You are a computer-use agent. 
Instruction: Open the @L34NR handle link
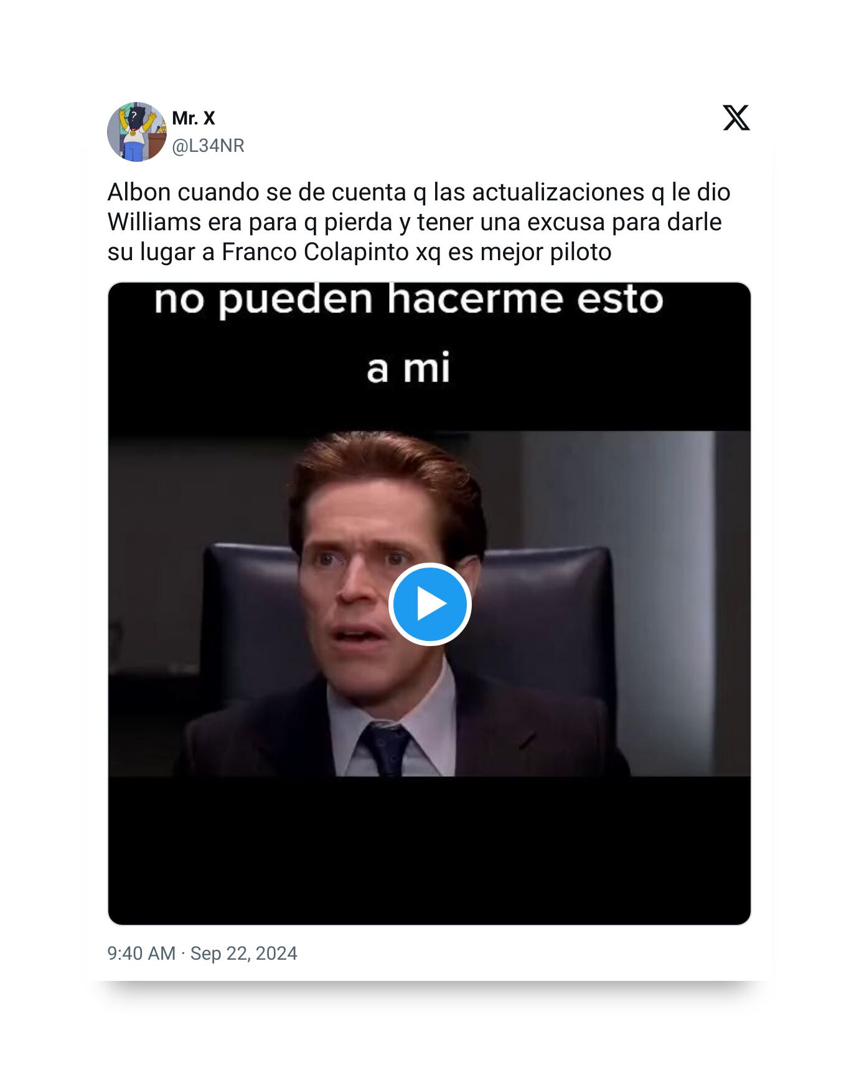[208, 146]
